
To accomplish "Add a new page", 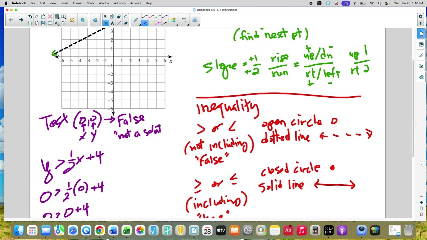I will [x=30, y=23].
